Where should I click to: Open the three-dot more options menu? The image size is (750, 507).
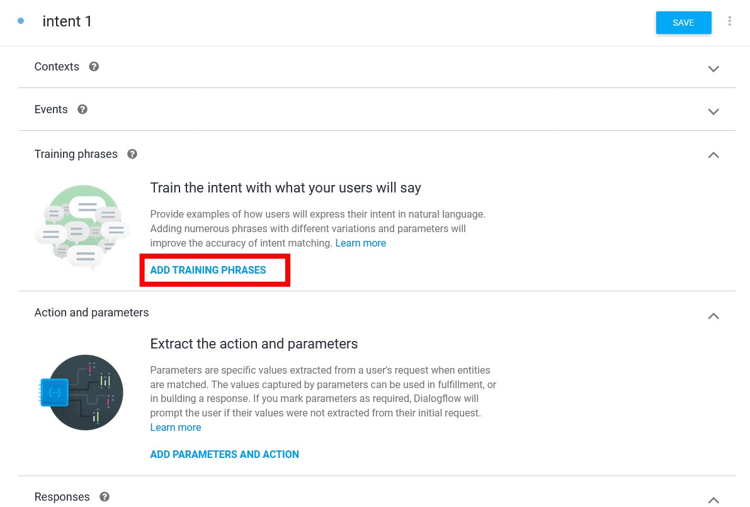pyautogui.click(x=729, y=21)
